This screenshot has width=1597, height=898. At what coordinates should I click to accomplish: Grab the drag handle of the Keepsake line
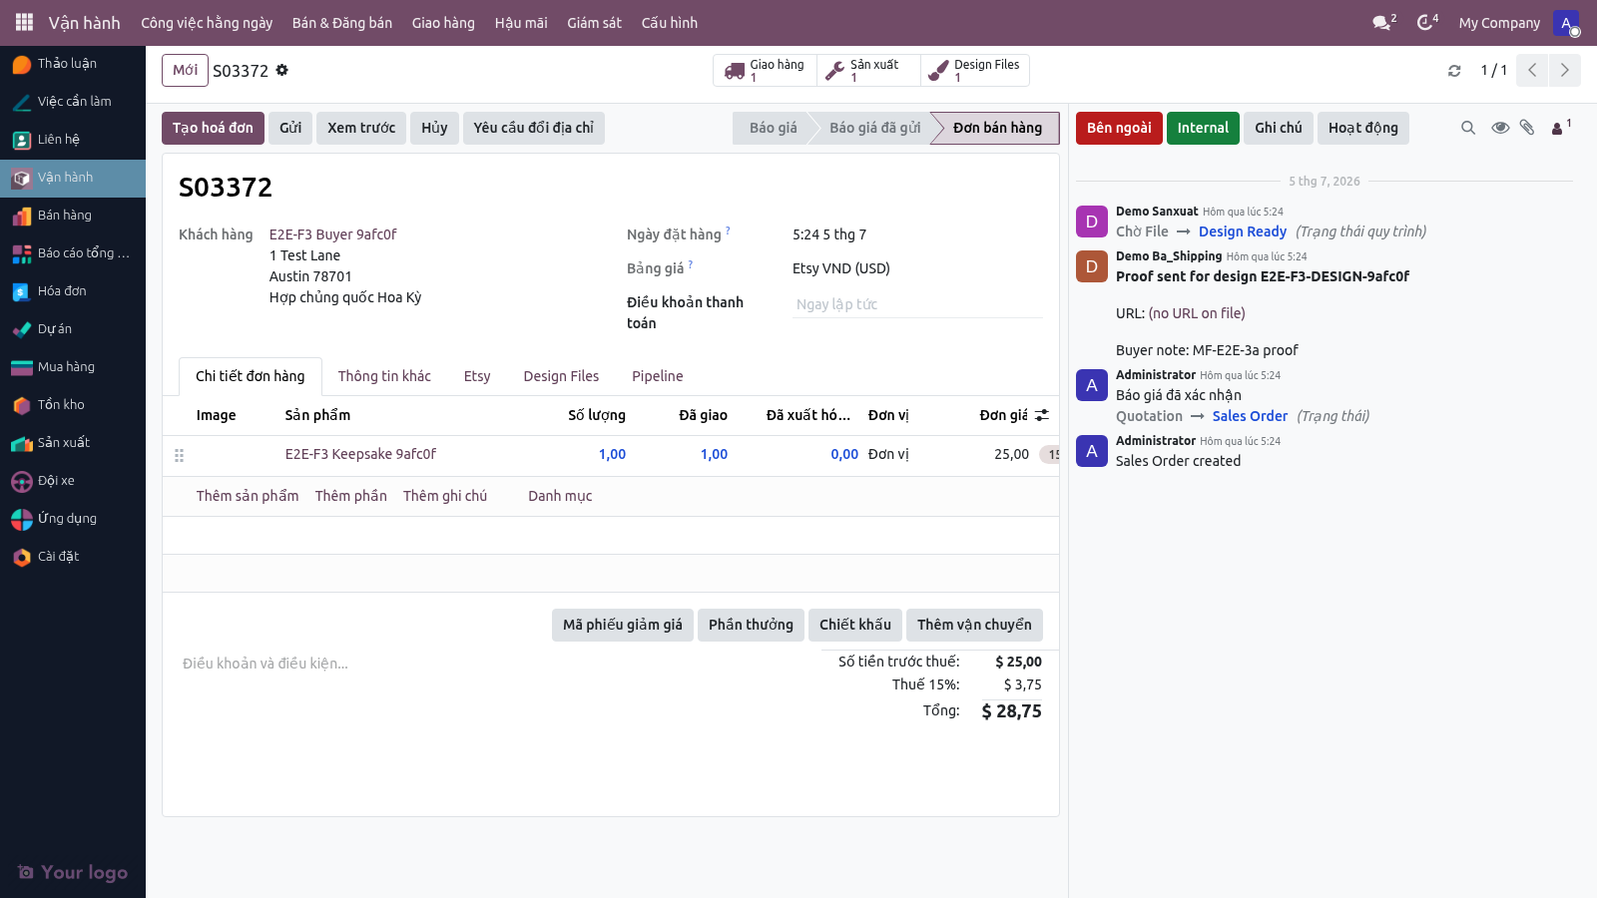click(x=180, y=455)
